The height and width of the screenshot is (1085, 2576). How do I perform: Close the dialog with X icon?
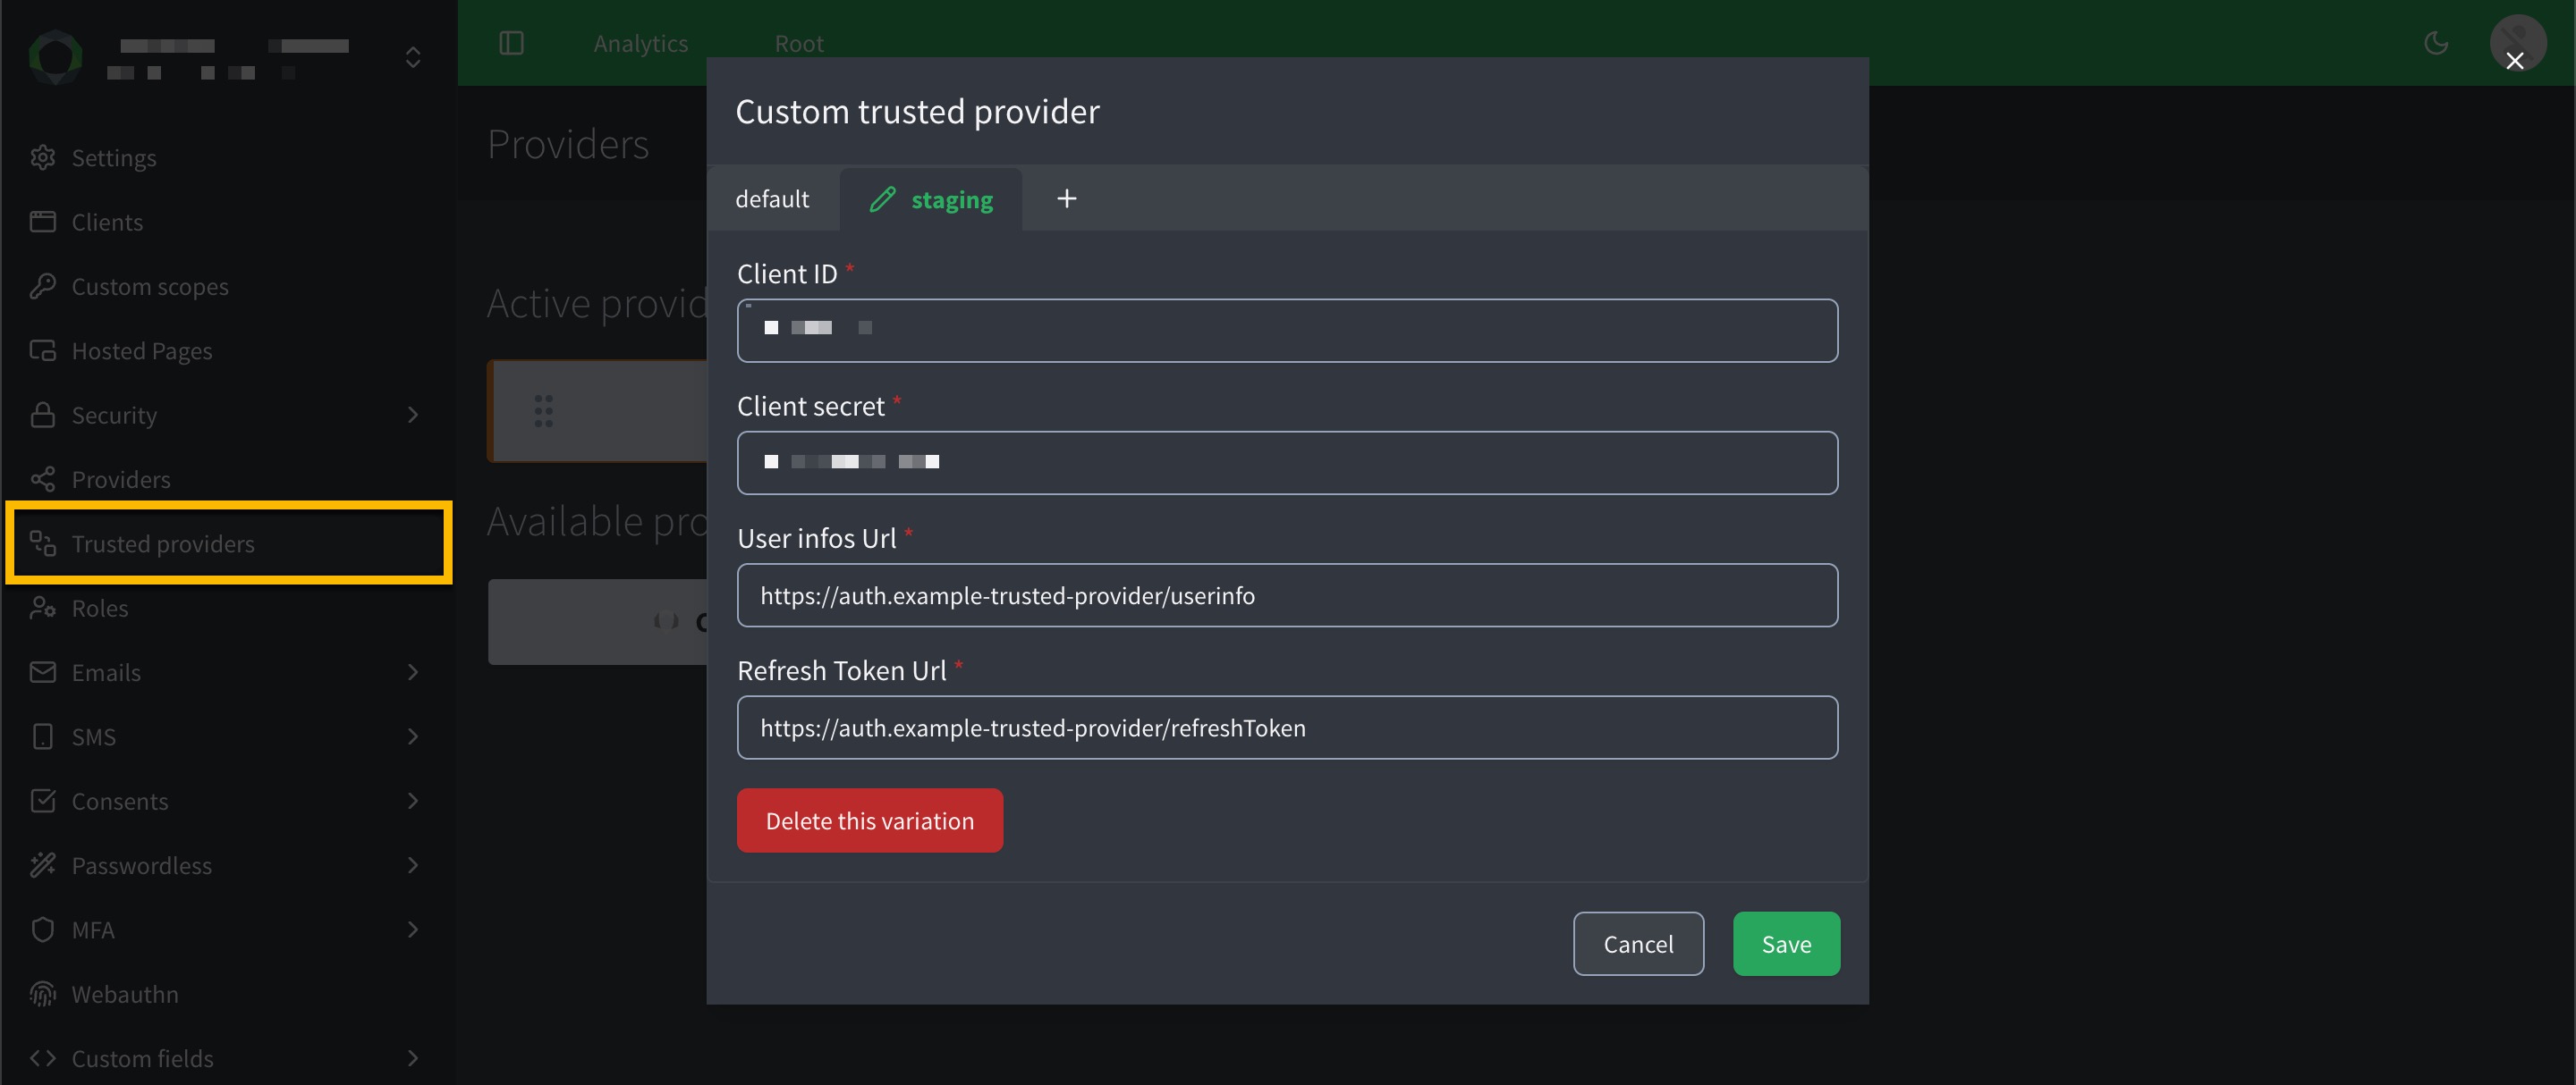click(2514, 61)
